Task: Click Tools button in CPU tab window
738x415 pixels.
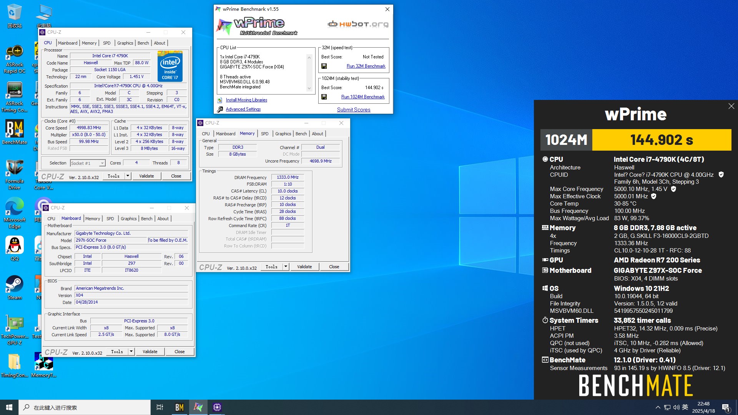Action: pyautogui.click(x=114, y=176)
